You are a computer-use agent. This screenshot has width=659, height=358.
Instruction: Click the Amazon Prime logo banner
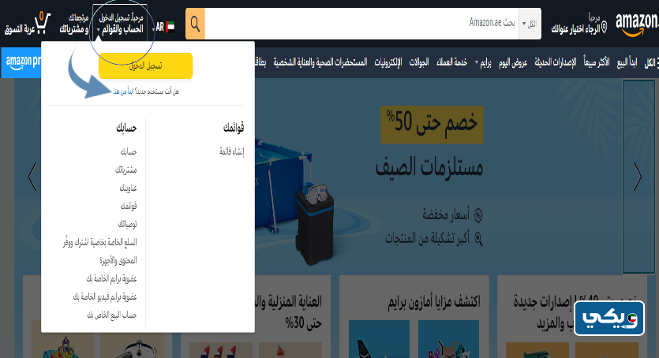point(23,62)
